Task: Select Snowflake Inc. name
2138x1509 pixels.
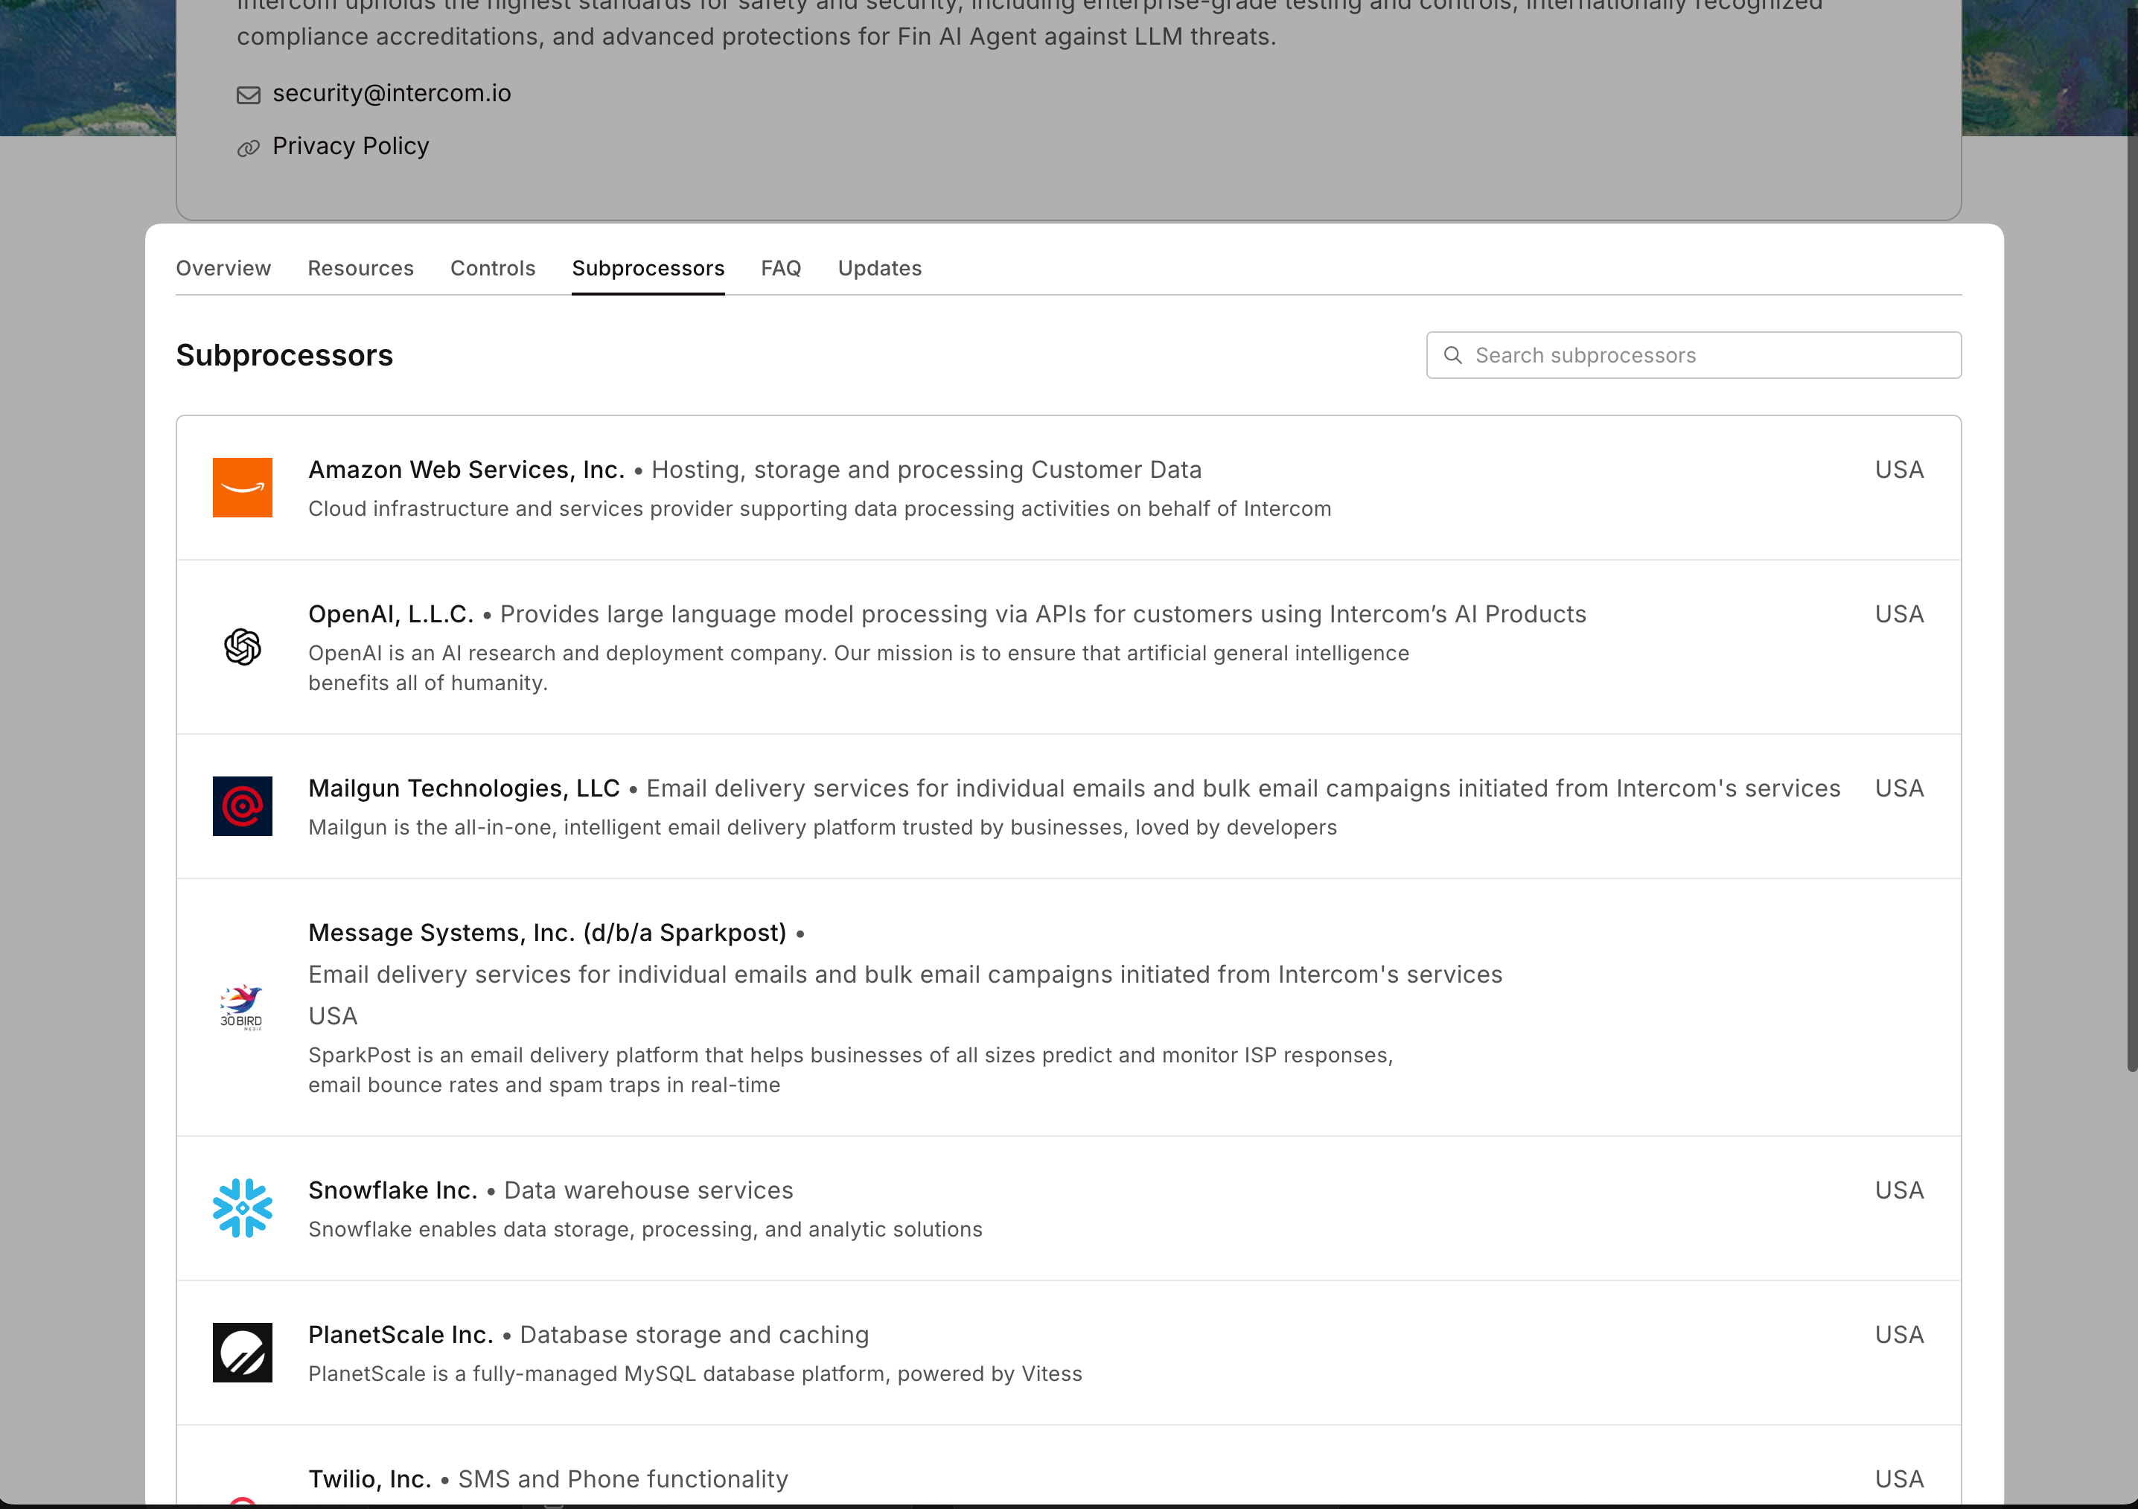Action: pos(393,1190)
